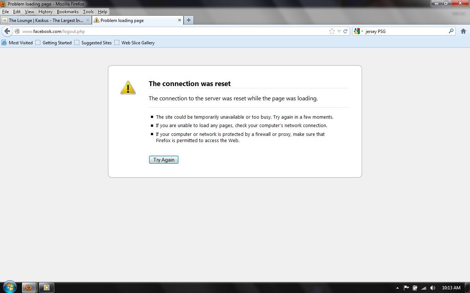Open the Tools menu
The height and width of the screenshot is (293, 470).
point(88,12)
